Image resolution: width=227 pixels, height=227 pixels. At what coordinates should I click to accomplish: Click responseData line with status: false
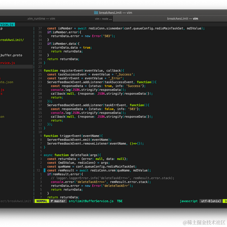(95, 109)
